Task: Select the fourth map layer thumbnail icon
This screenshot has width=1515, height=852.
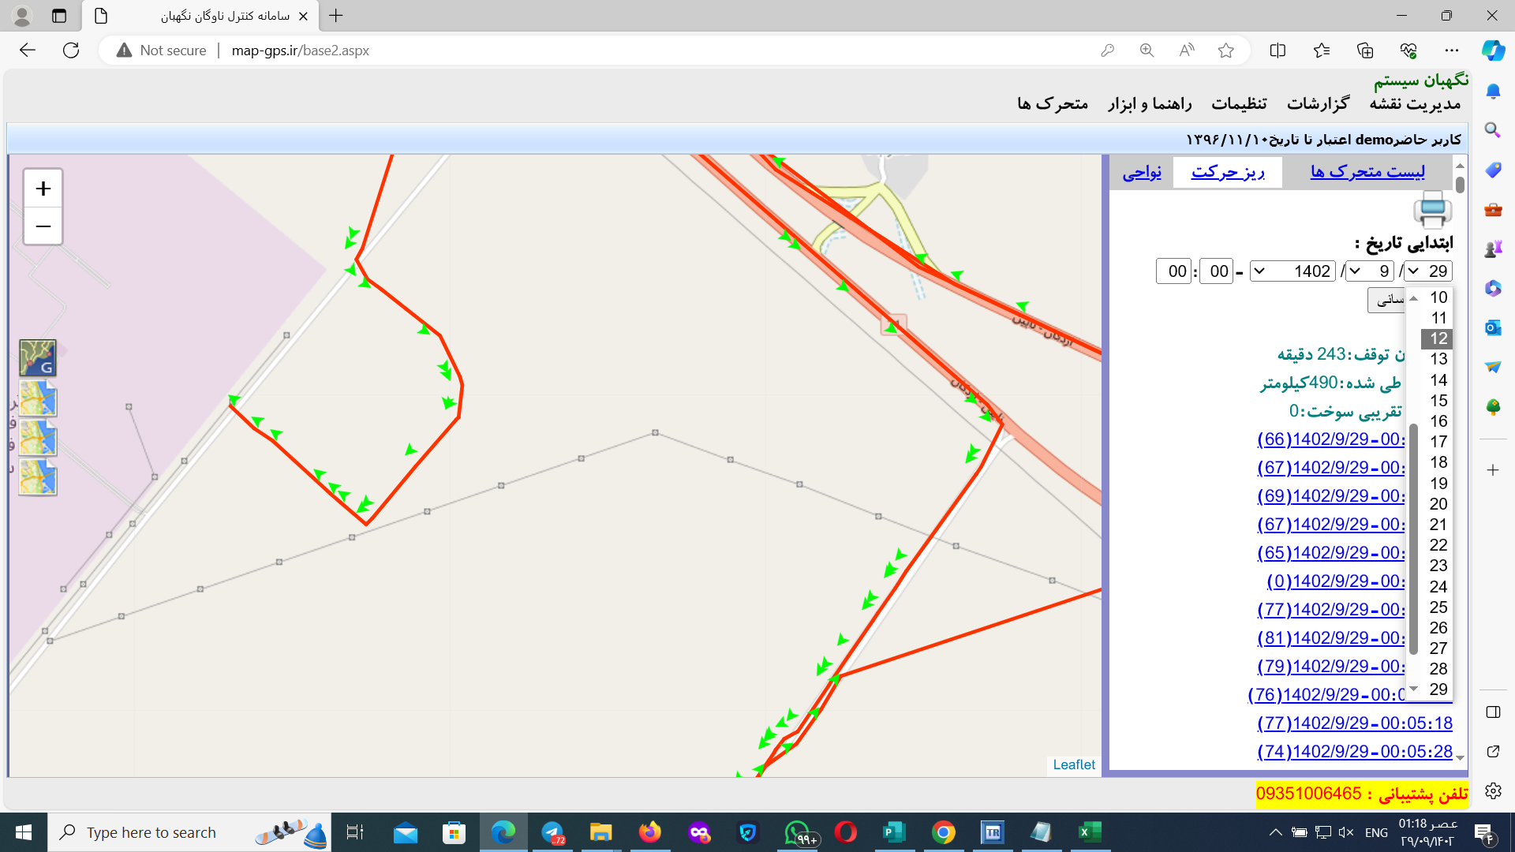Action: 38,477
